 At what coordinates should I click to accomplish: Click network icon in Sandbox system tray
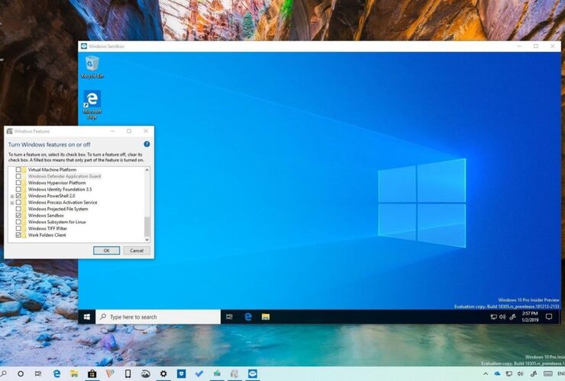tap(494, 317)
